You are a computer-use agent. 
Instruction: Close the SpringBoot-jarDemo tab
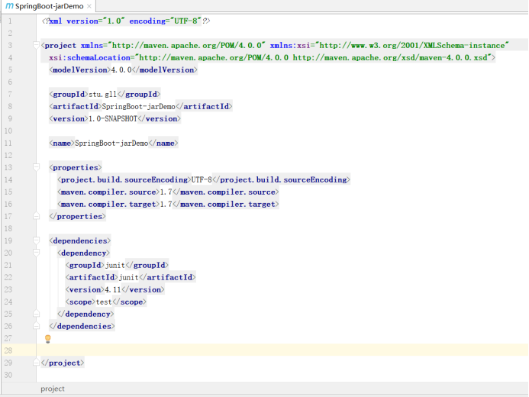click(89, 6)
